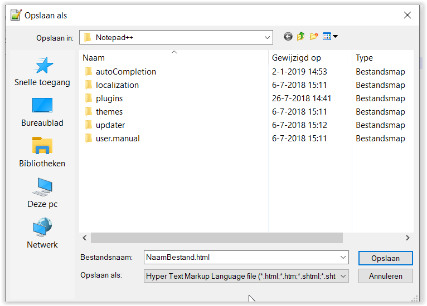Click the horizontal scrollbar right arrow
This screenshot has height=306, width=427.
[407, 238]
